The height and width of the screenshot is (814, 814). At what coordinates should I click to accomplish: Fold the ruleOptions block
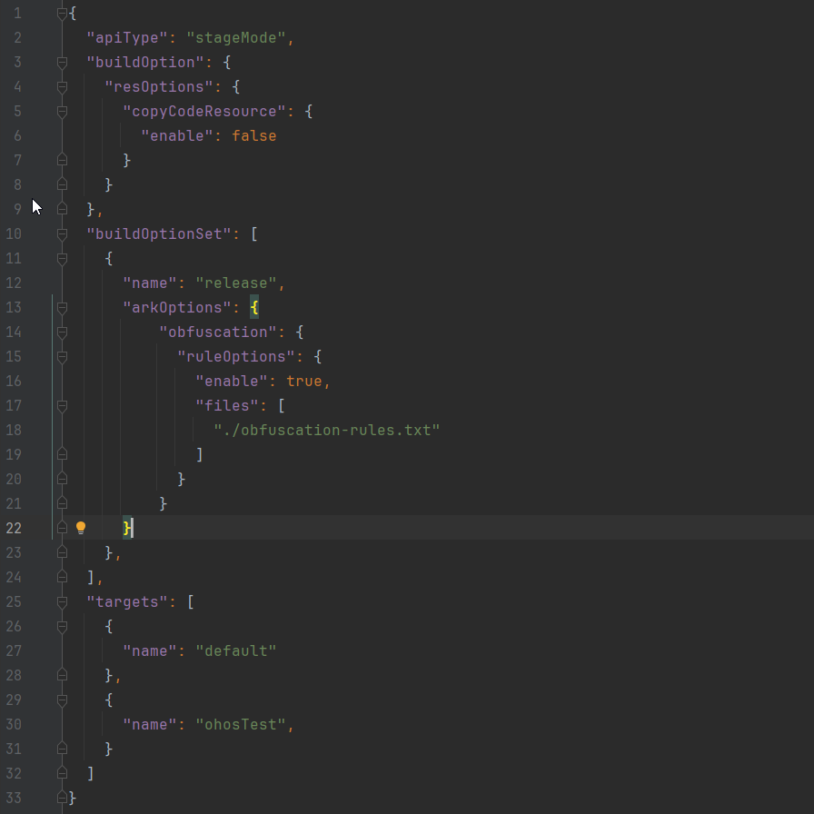tap(62, 357)
